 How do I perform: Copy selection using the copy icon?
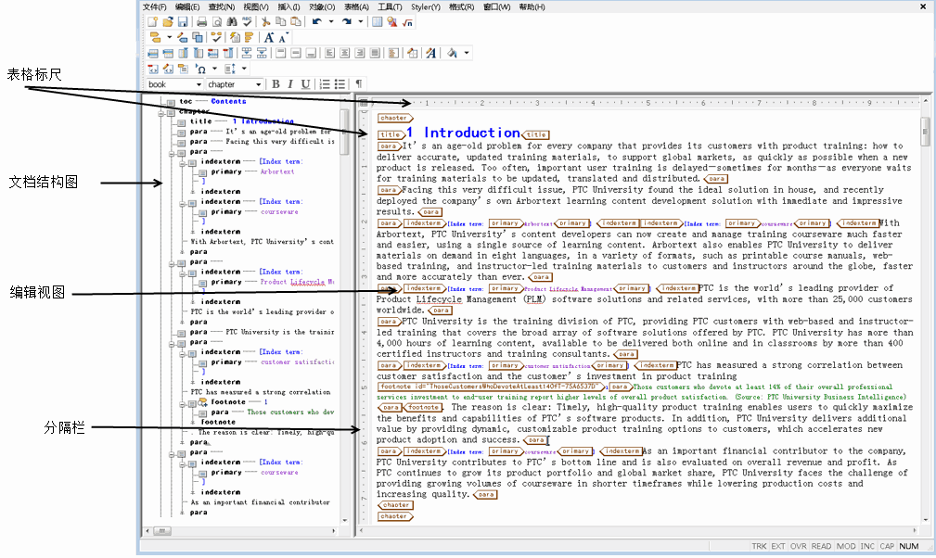(280, 21)
